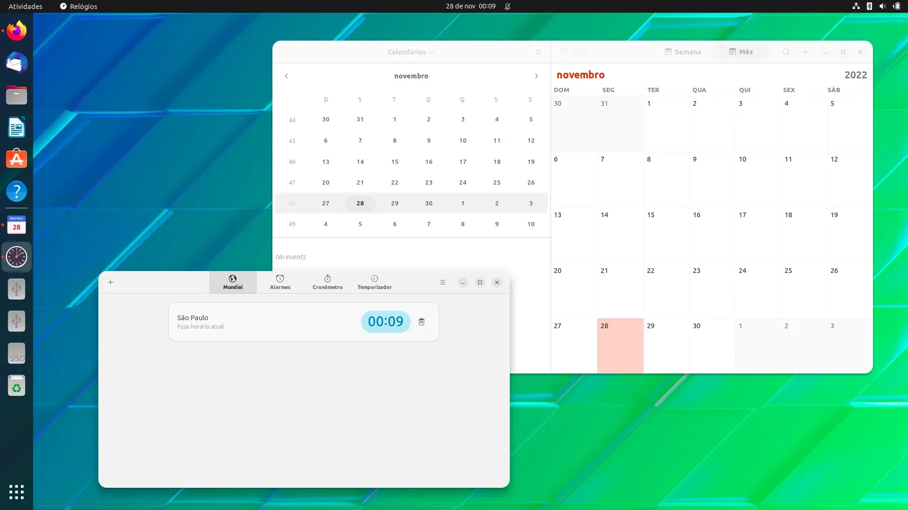Open Files manager from the dock

click(x=17, y=95)
